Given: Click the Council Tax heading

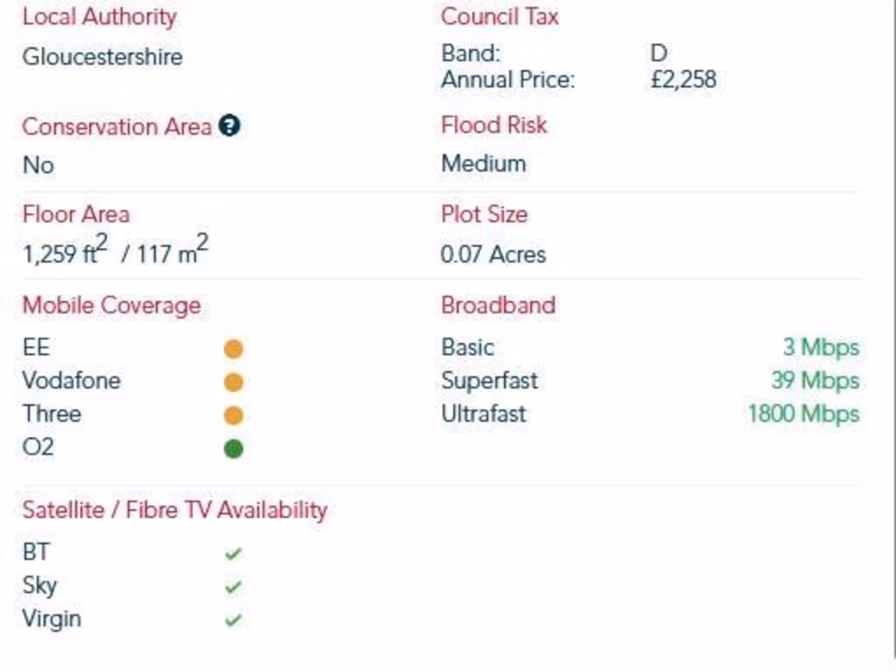Looking at the screenshot, I should (x=500, y=17).
